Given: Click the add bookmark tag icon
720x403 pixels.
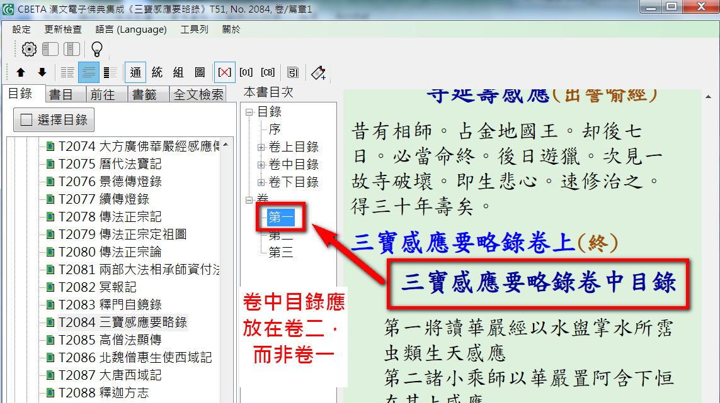Looking at the screenshot, I should (319, 72).
